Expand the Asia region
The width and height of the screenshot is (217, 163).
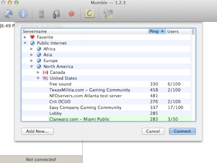tap(32, 55)
